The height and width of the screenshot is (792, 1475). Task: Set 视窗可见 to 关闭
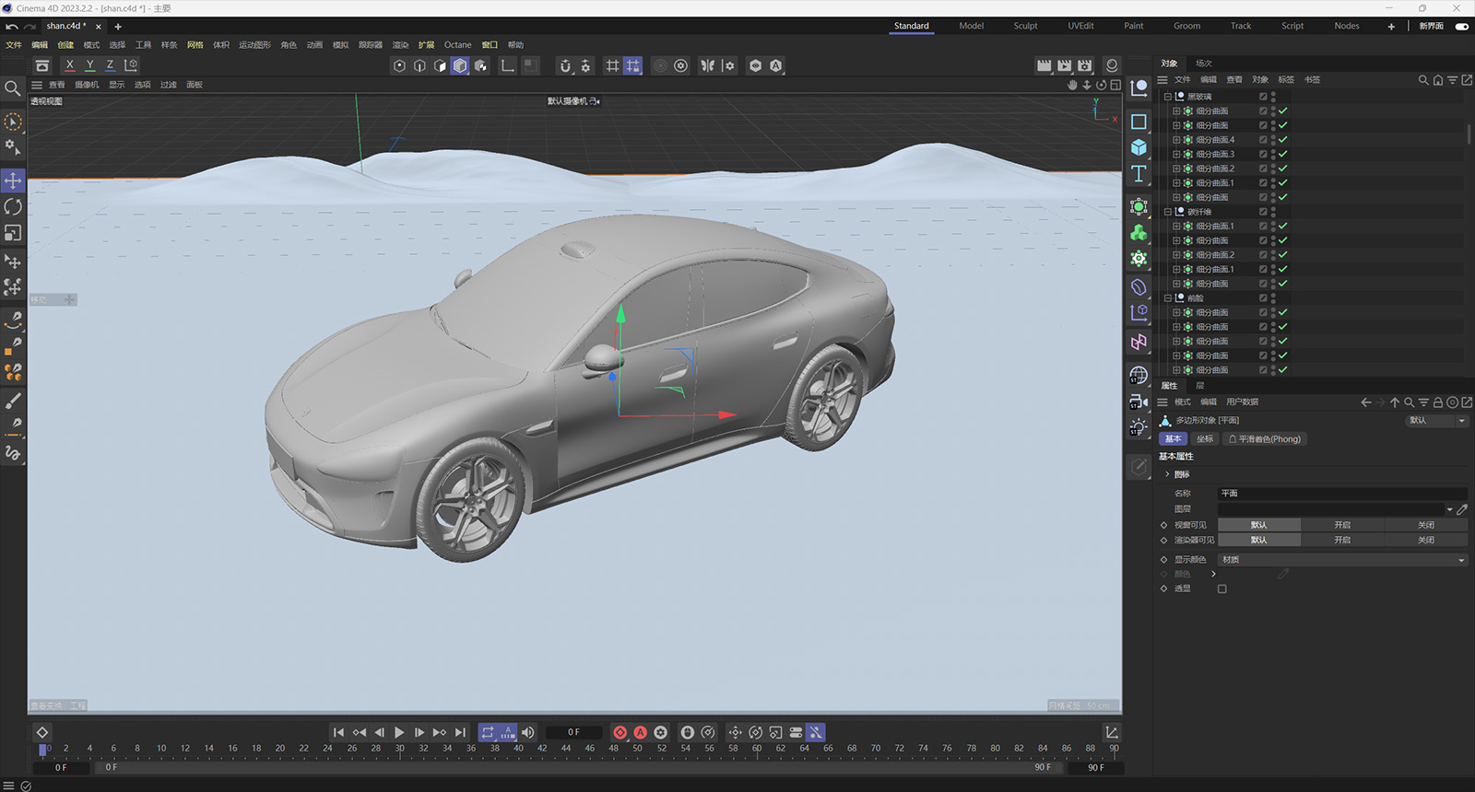(1425, 525)
